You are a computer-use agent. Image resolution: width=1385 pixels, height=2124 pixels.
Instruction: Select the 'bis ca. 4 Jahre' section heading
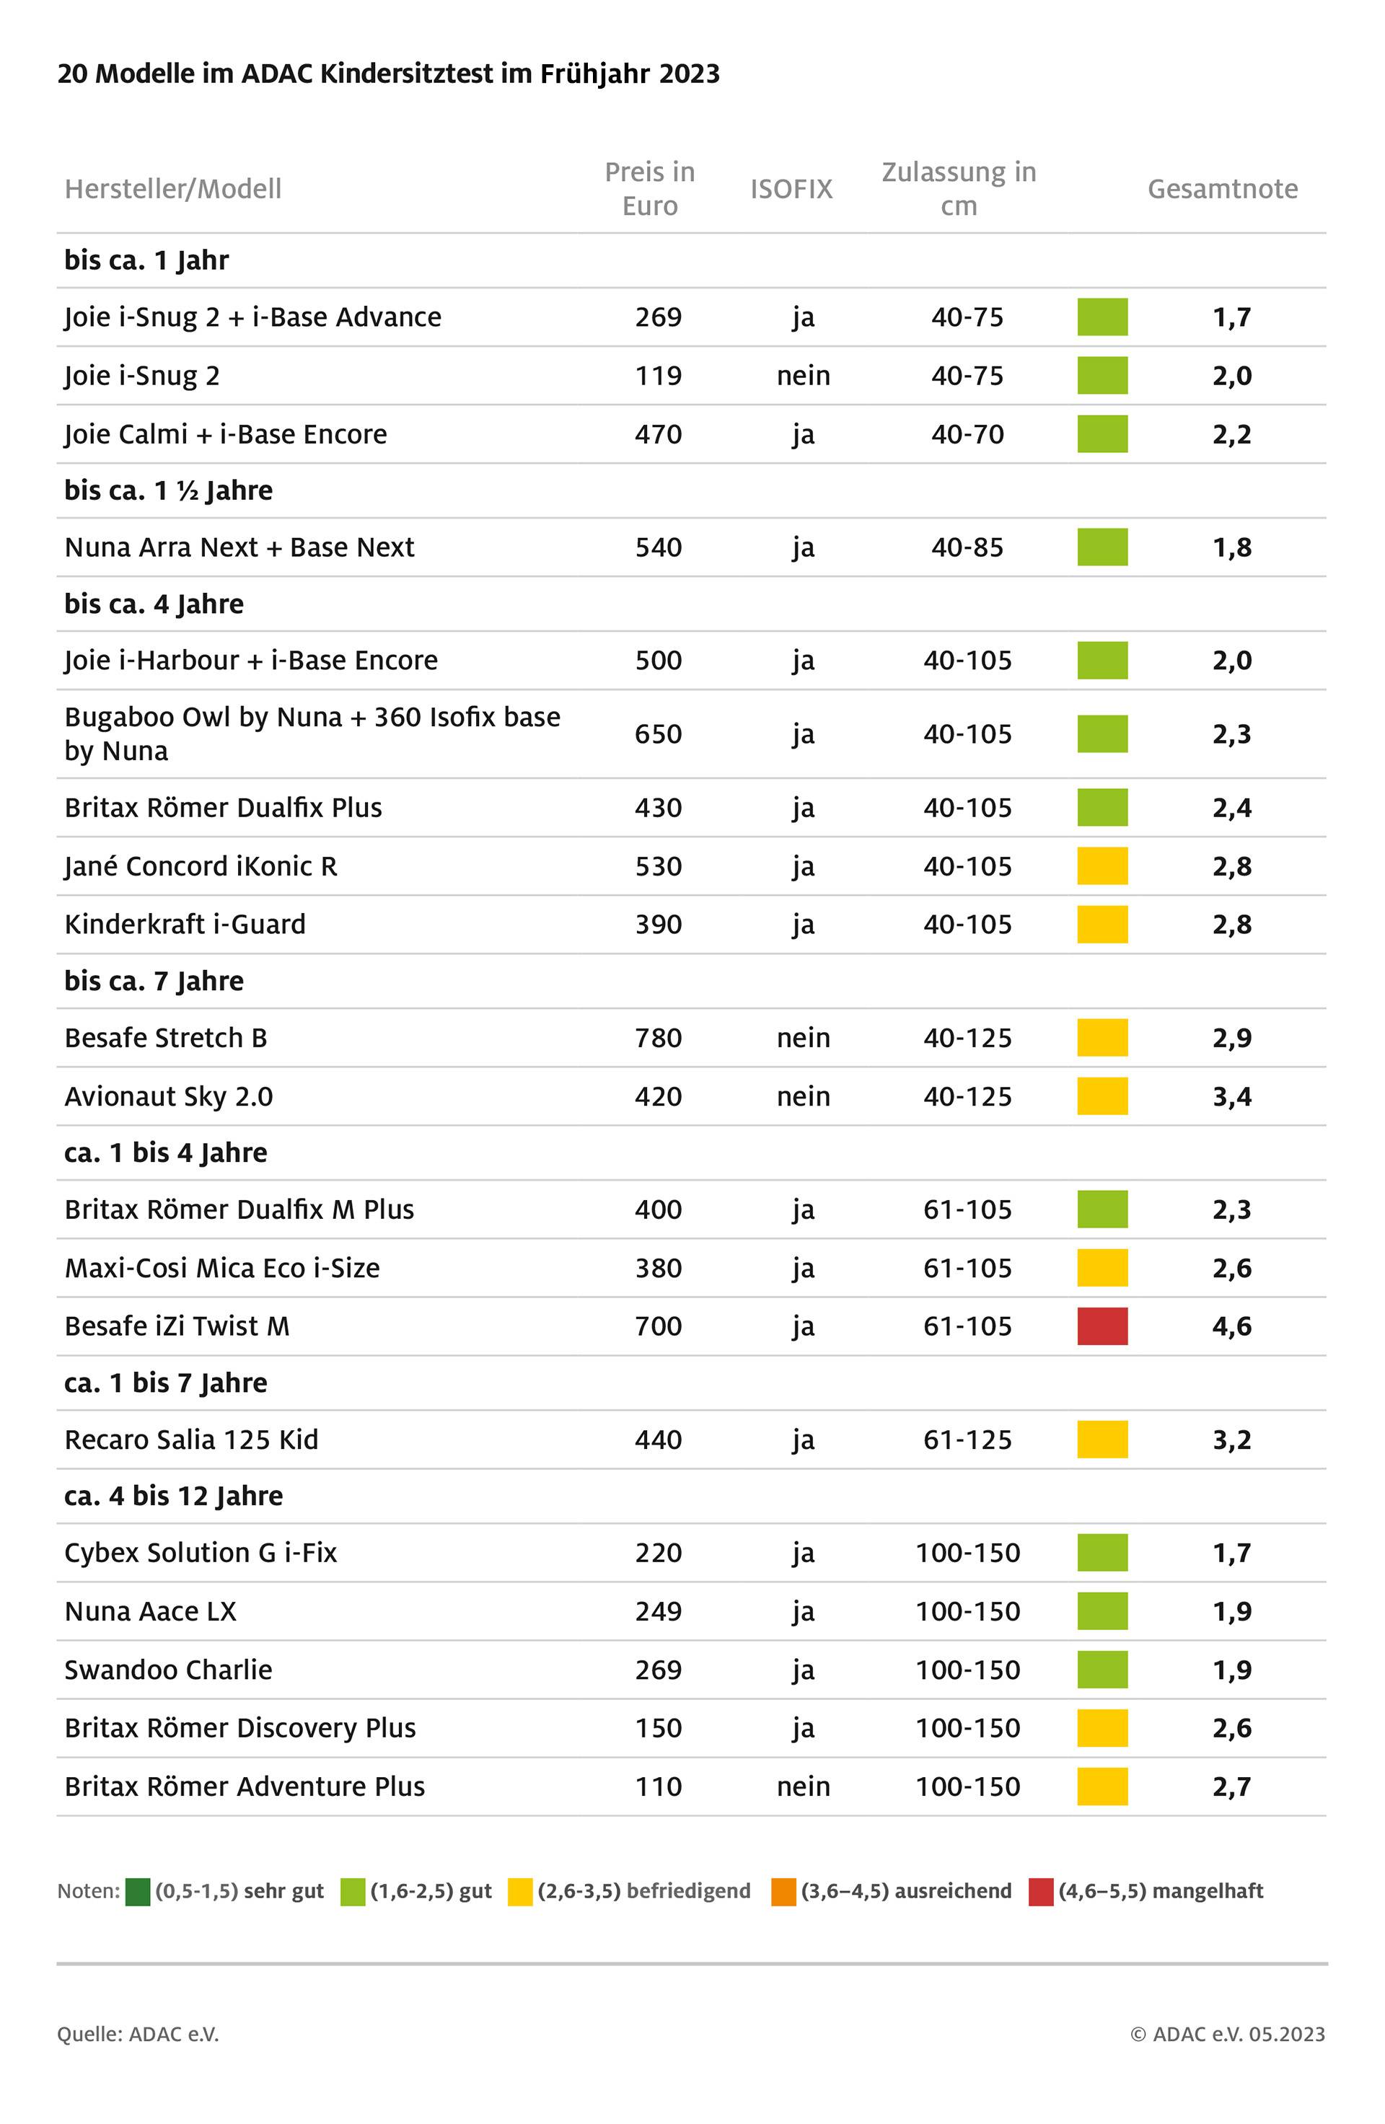[154, 604]
